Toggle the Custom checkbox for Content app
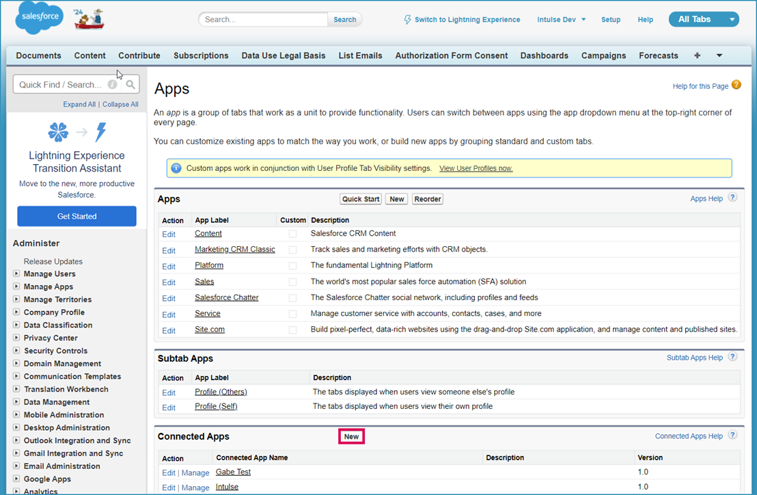 [292, 235]
